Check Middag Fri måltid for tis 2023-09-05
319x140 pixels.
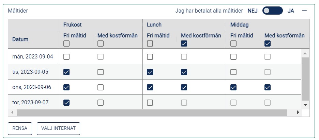coord(233,72)
